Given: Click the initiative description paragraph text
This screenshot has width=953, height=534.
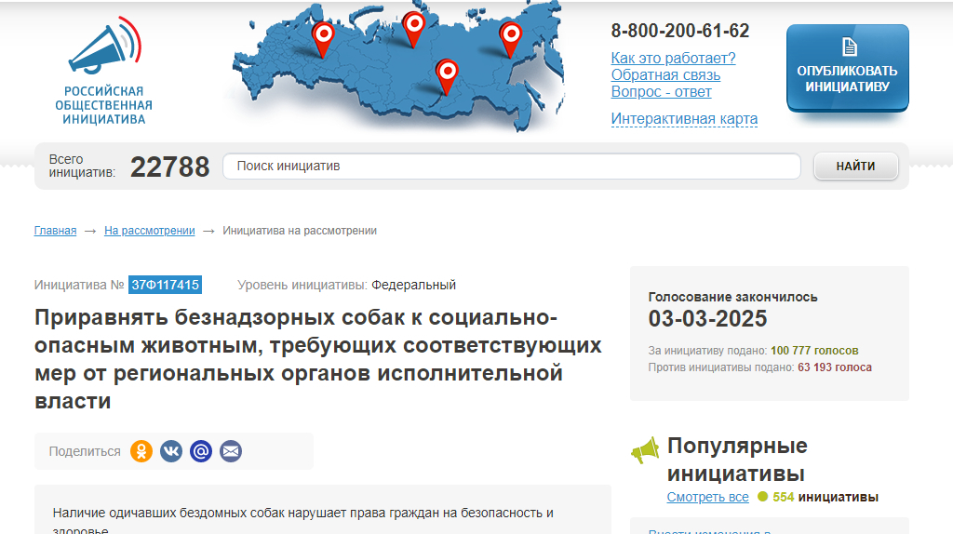Looking at the screenshot, I should 302,521.
